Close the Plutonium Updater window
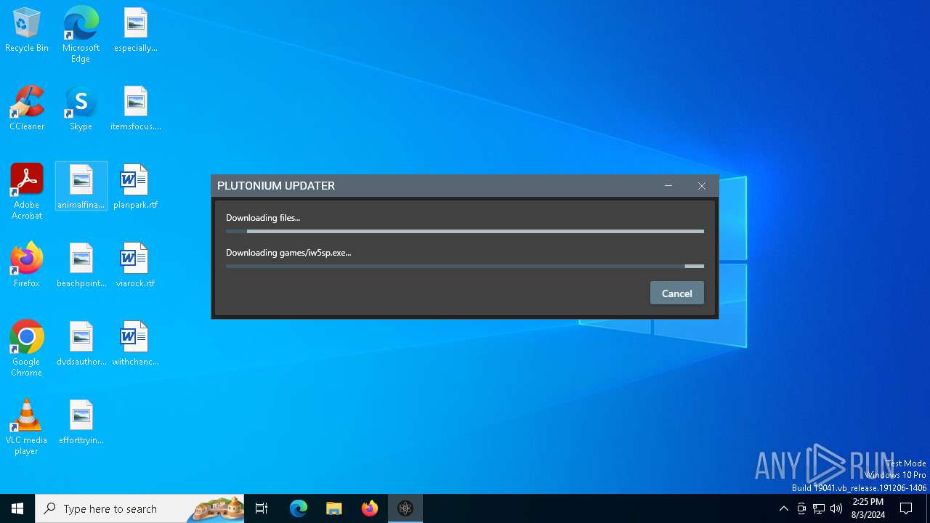This screenshot has width=930, height=523. pyautogui.click(x=702, y=186)
